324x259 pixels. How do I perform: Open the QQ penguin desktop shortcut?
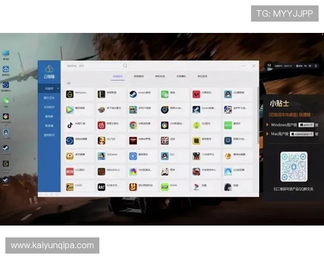6,134
